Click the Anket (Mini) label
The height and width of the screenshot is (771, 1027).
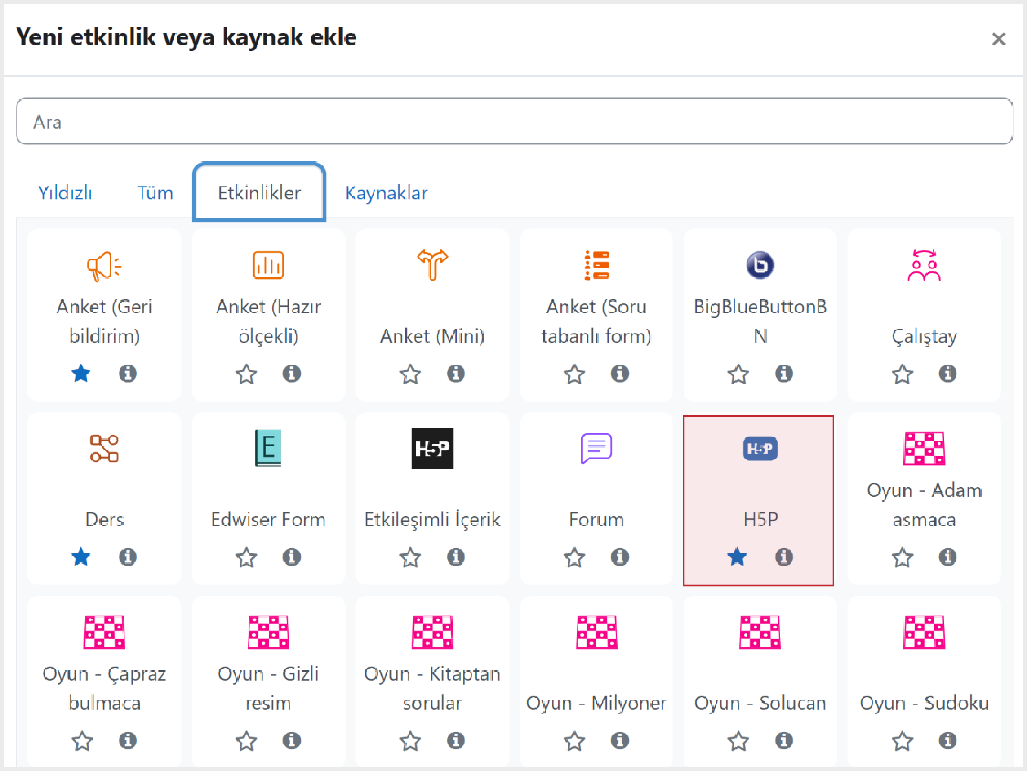(x=432, y=336)
